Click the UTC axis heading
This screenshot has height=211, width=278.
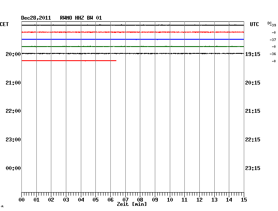[254, 24]
